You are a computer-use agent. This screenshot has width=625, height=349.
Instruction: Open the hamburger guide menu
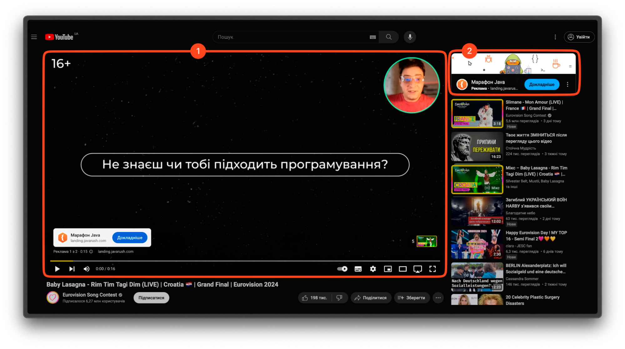[34, 37]
